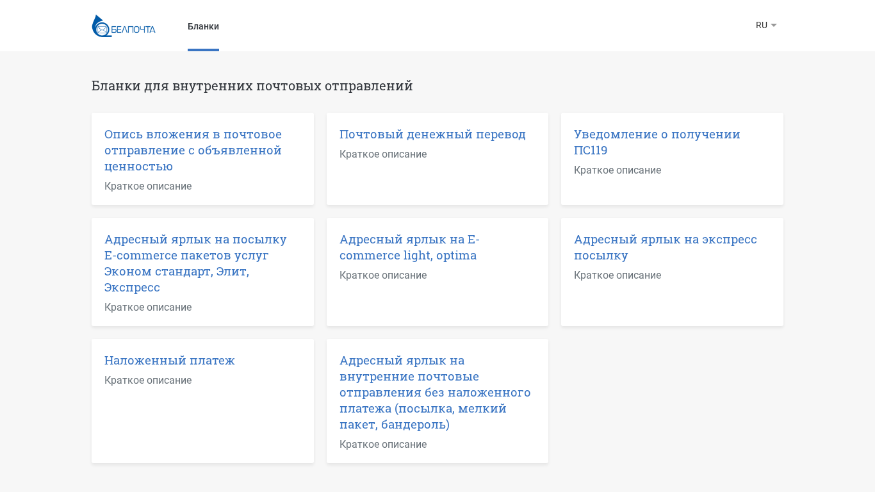The image size is (875, 492).
Task: Open the RU language dropdown
Action: 762,26
